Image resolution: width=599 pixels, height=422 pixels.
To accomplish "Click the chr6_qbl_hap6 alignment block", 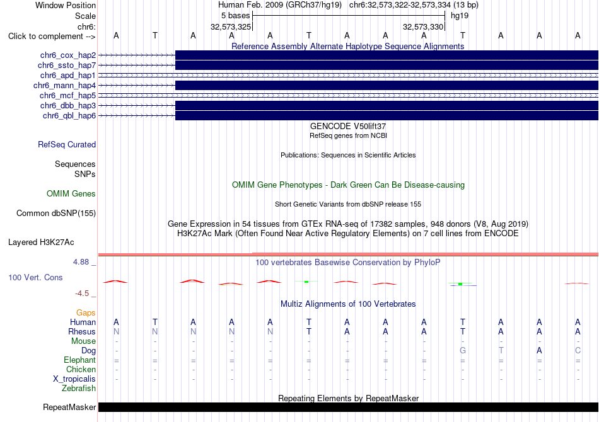I will tap(387, 116).
